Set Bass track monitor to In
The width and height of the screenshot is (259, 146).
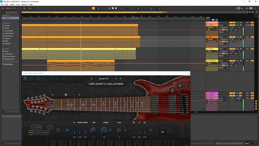(220, 41)
